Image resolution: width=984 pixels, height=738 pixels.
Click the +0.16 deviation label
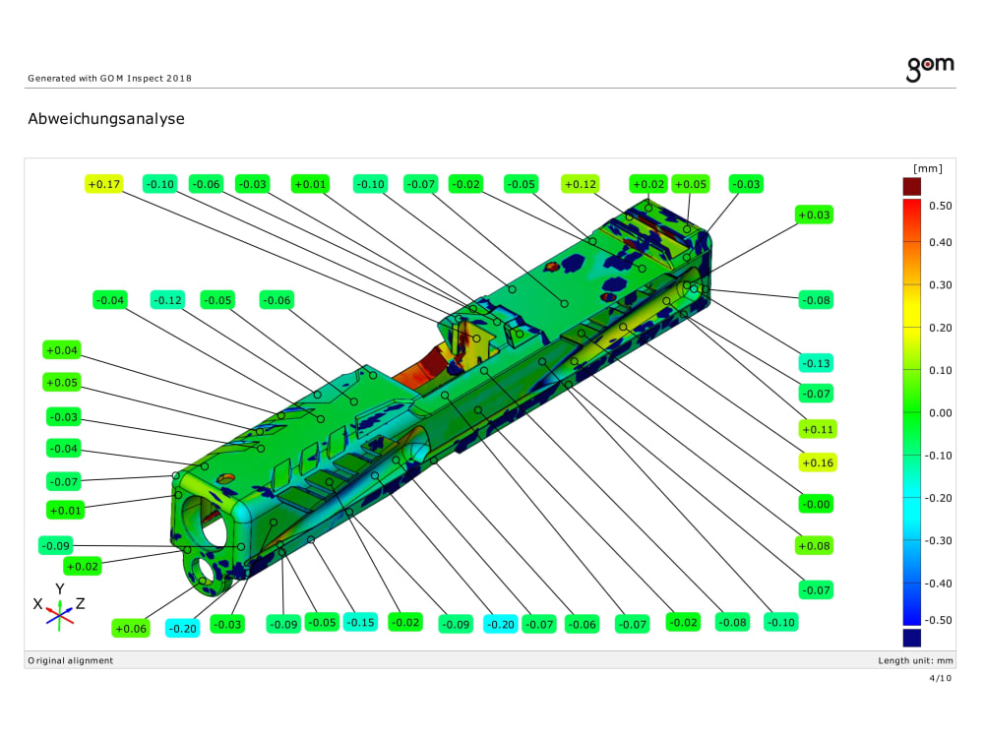pyautogui.click(x=818, y=463)
